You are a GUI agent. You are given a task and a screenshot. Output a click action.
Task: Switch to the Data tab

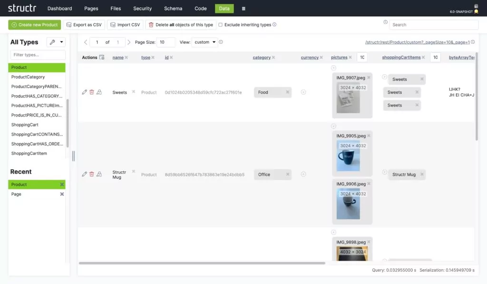(224, 9)
